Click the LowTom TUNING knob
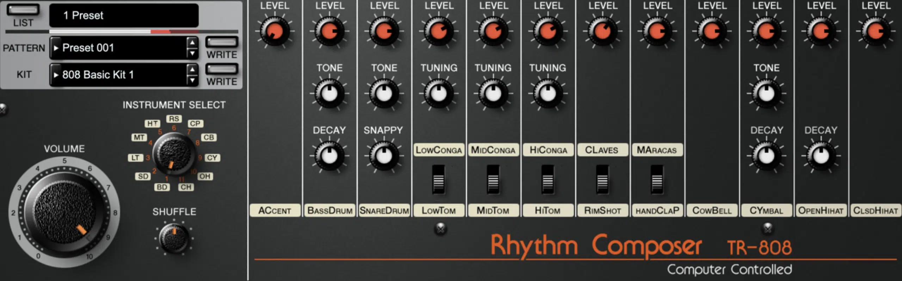 (x=439, y=94)
